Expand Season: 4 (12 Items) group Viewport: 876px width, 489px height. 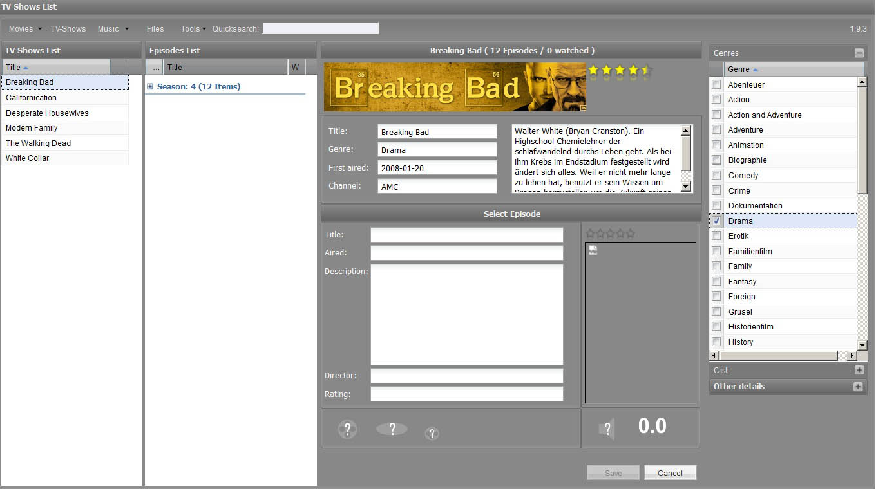point(150,86)
